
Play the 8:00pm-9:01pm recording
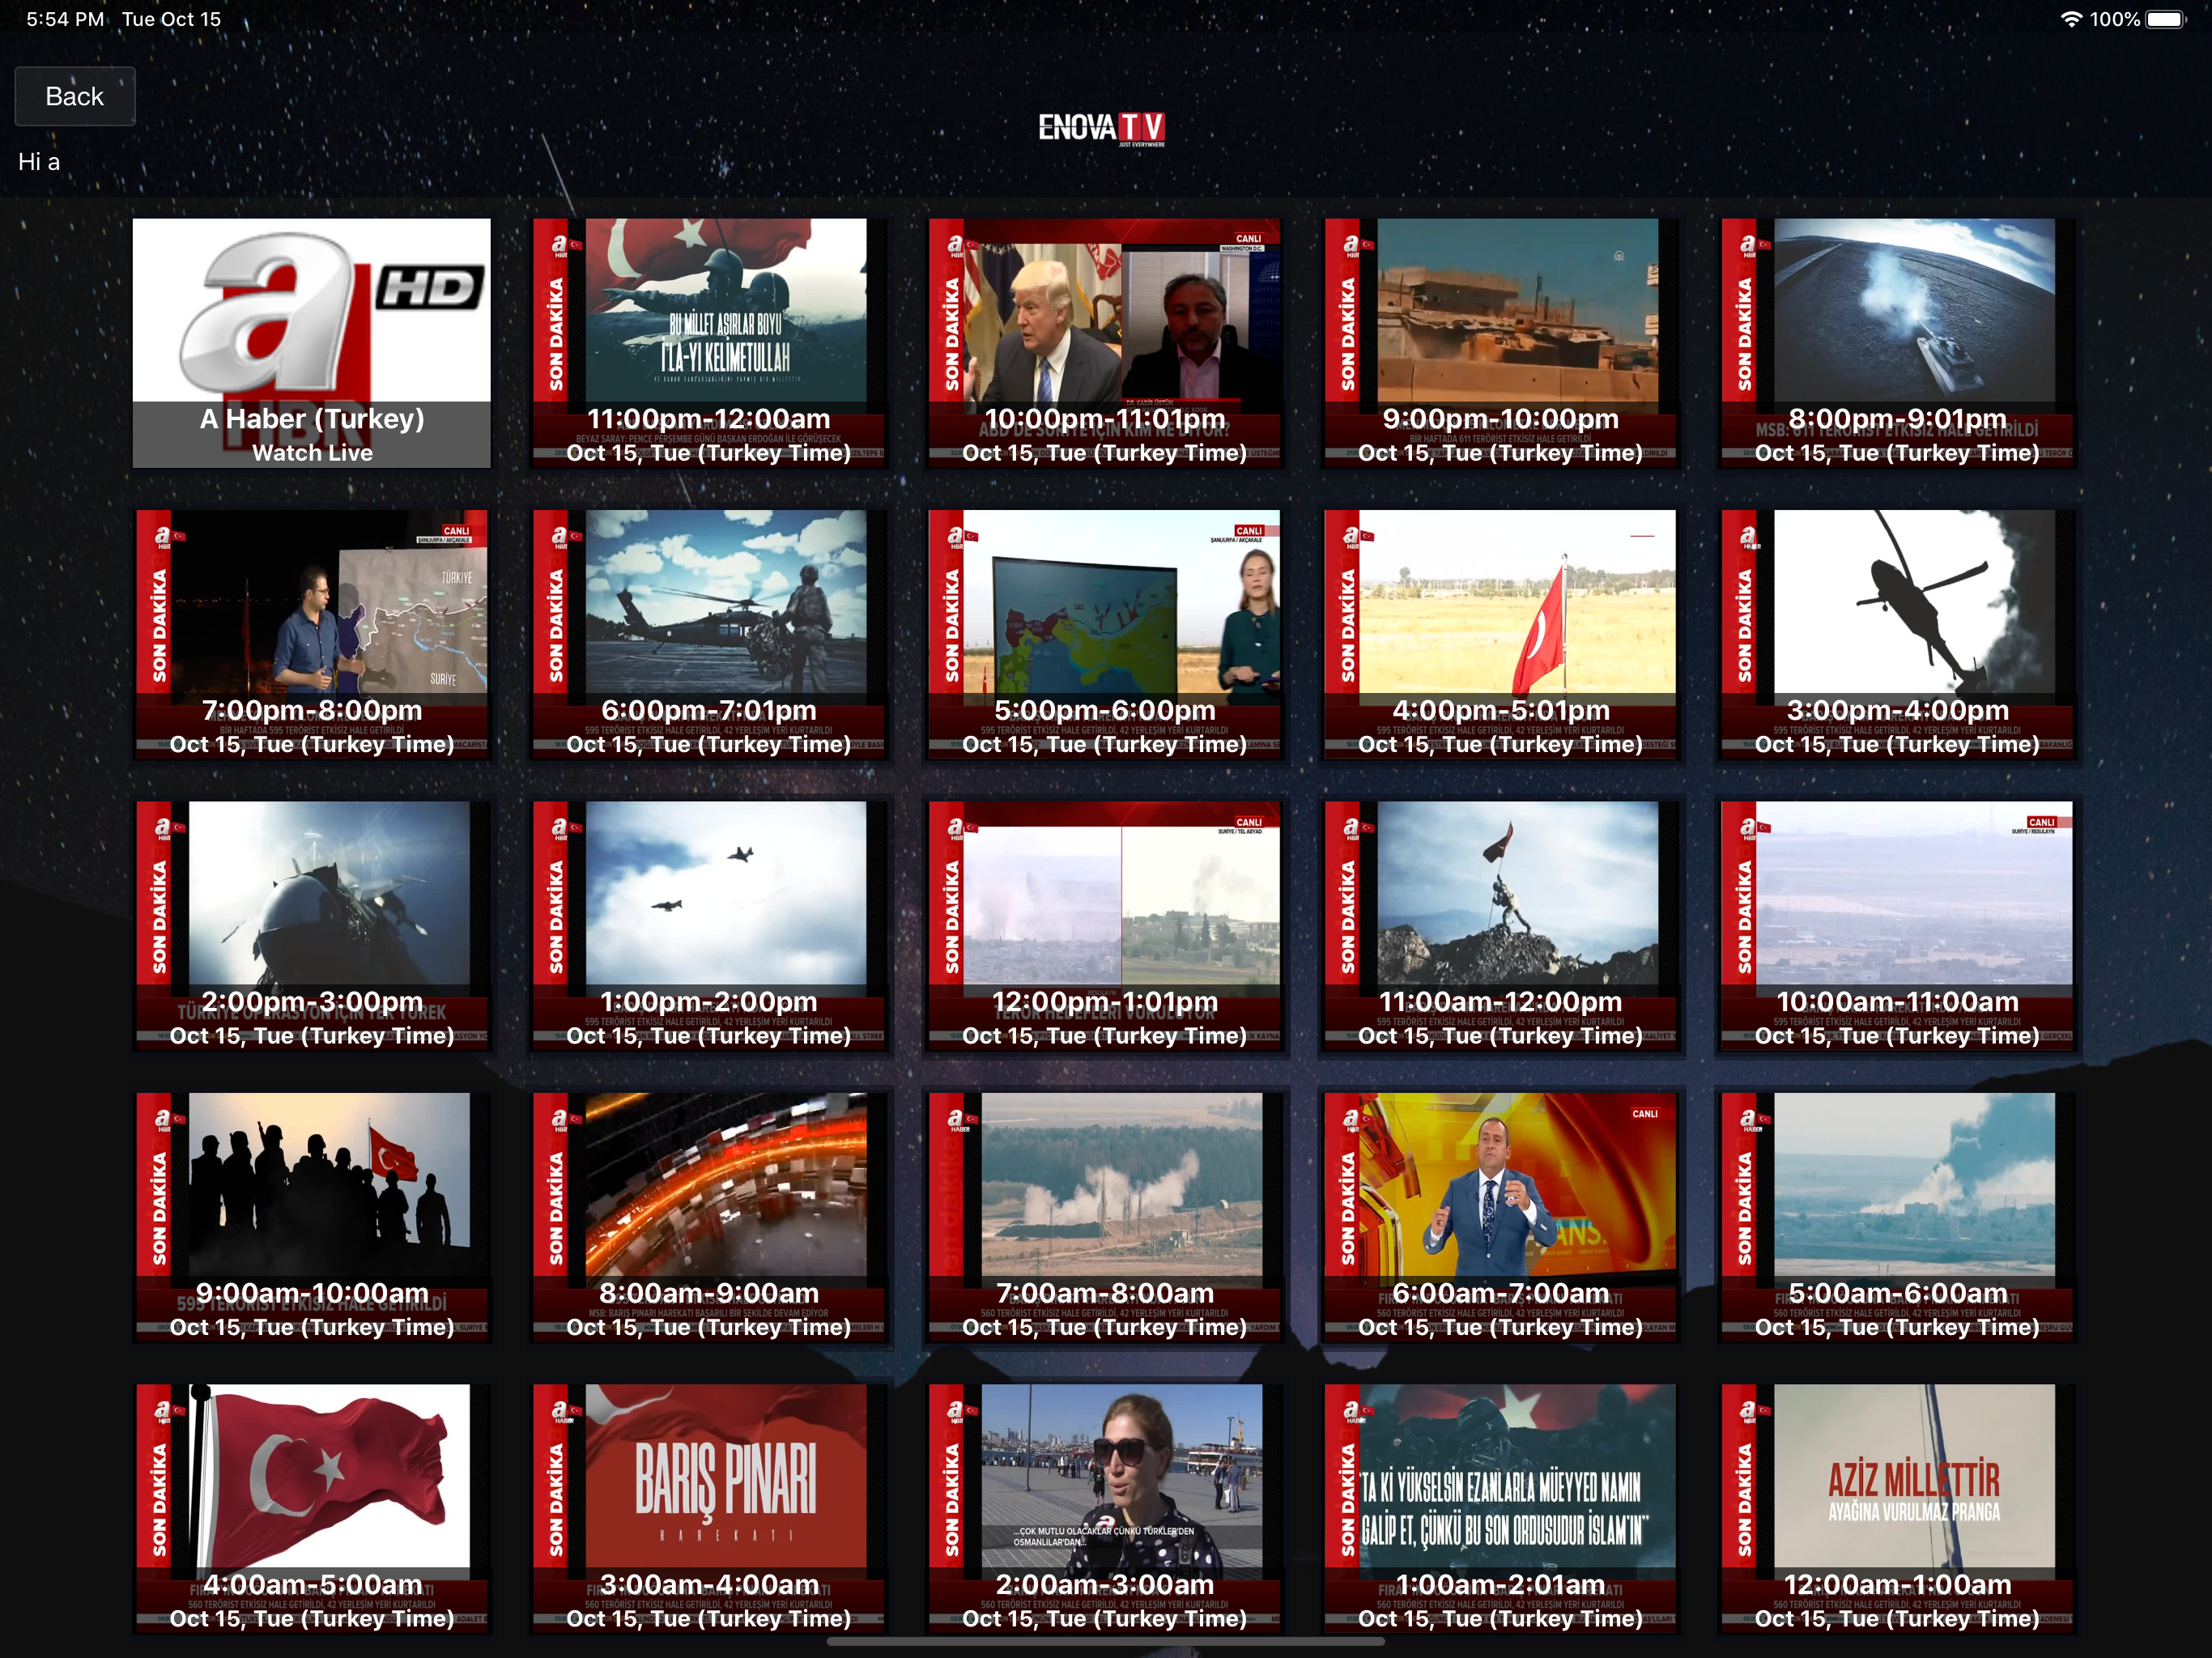[x=1897, y=343]
